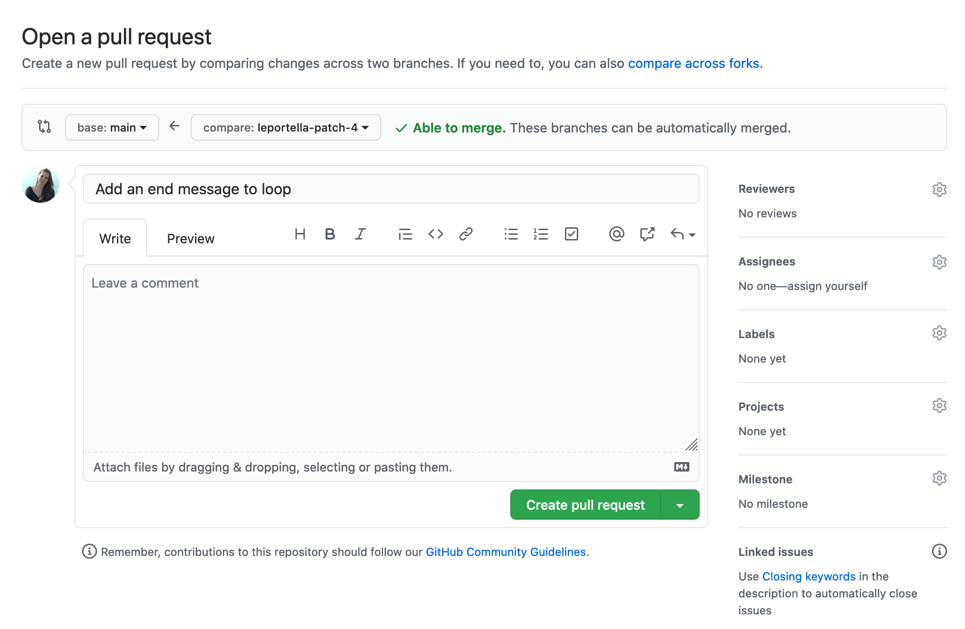Image resolution: width=965 pixels, height=629 pixels.
Task: Click the heading formatting icon
Action: point(300,234)
